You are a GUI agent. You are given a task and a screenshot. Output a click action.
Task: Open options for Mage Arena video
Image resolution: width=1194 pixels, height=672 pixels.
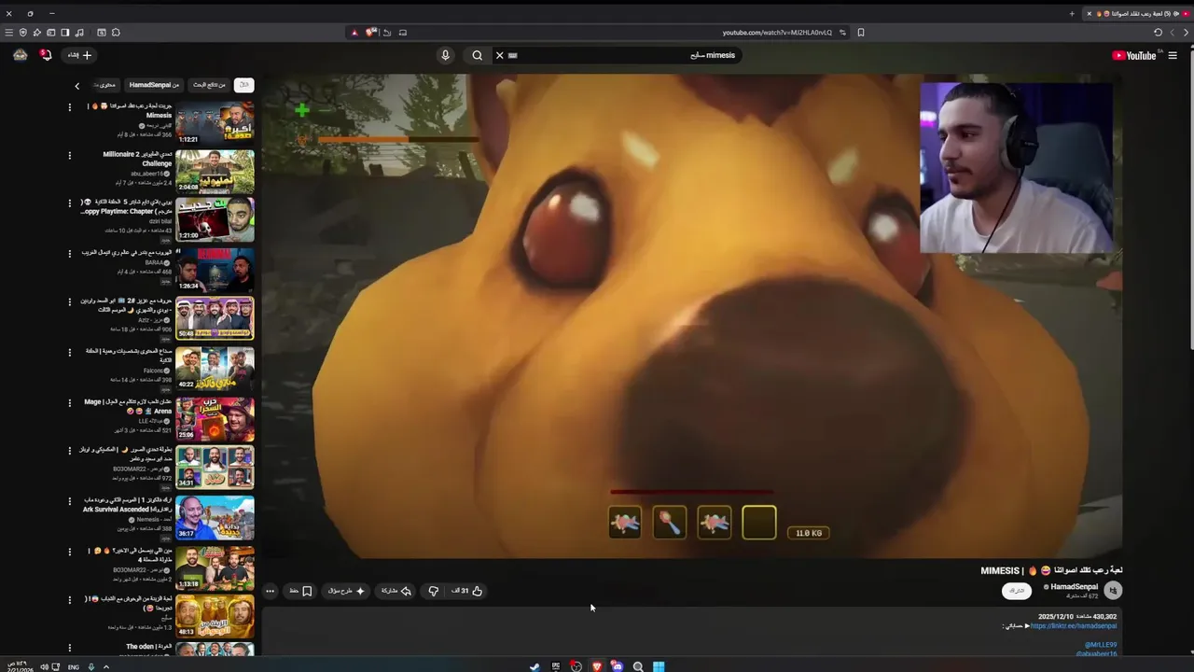pos(69,402)
